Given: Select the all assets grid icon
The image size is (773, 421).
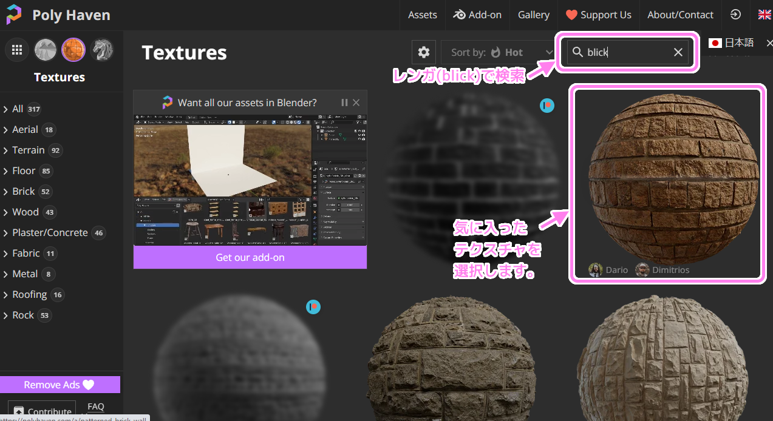Looking at the screenshot, I should 17,50.
